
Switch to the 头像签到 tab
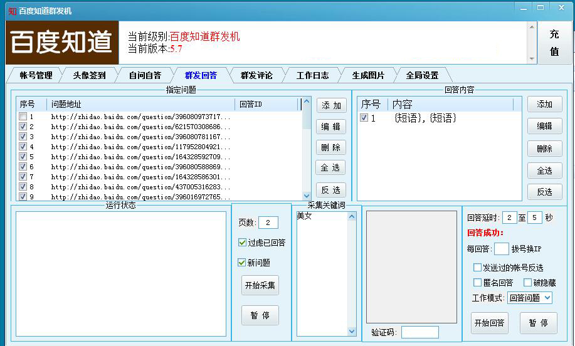tap(89, 75)
